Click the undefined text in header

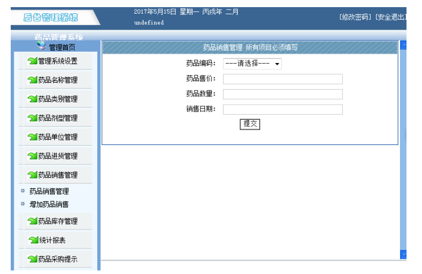(x=149, y=23)
